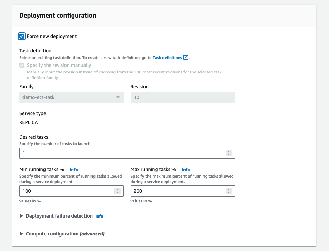Click the external link icon beside Task definitions
The height and width of the screenshot is (251, 329).
[x=186, y=58]
